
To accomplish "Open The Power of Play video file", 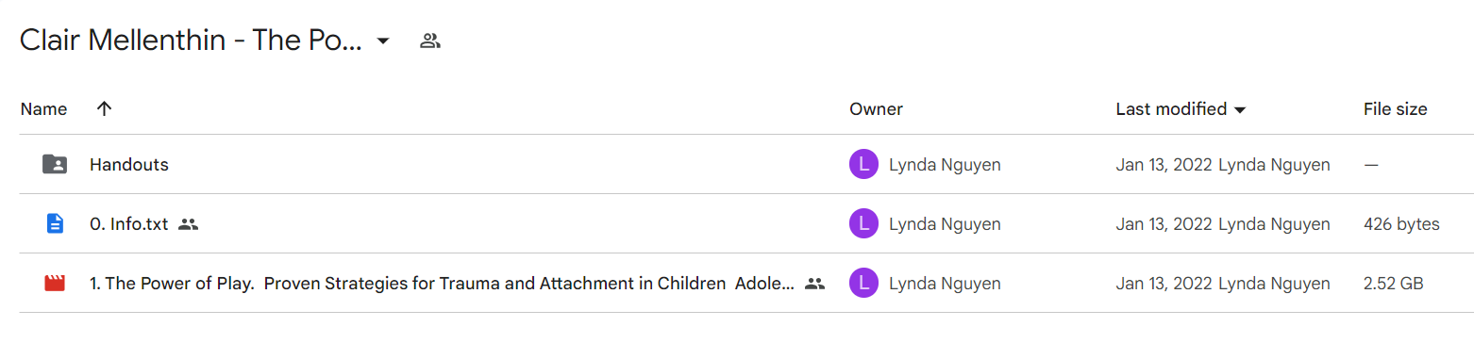I will [442, 284].
